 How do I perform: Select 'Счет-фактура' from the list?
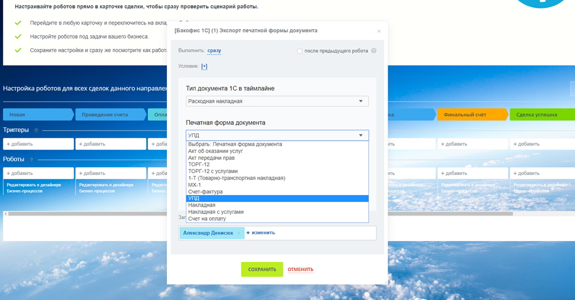pos(205,192)
